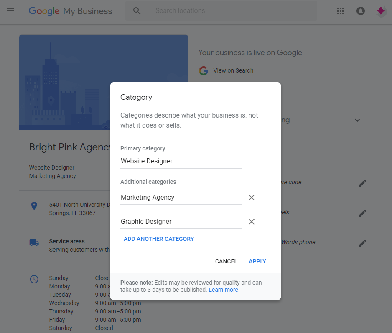This screenshot has height=333, width=392.
Task: Click the Service areas heading
Action: pyautogui.click(x=67, y=242)
